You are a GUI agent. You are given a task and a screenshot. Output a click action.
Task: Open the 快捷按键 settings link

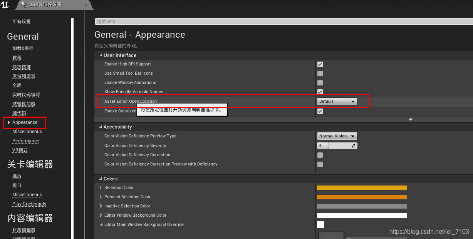22,67
